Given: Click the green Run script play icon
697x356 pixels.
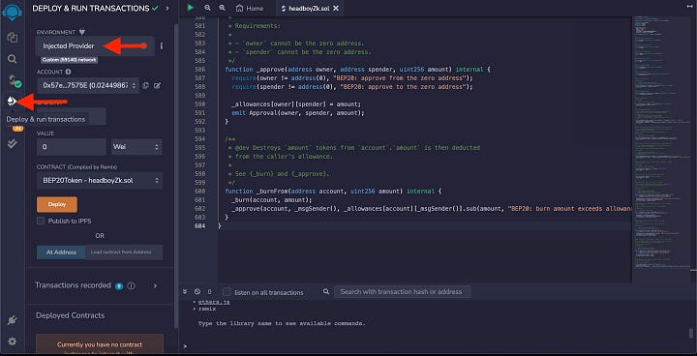Looking at the screenshot, I should coord(191,8).
